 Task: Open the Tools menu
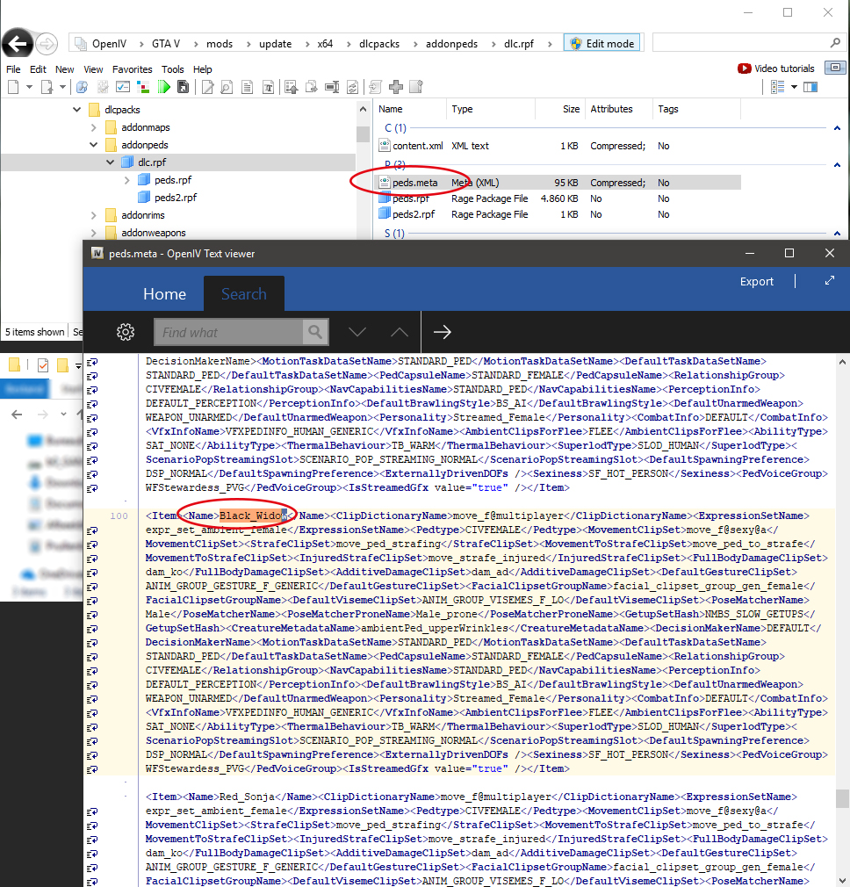coord(172,69)
